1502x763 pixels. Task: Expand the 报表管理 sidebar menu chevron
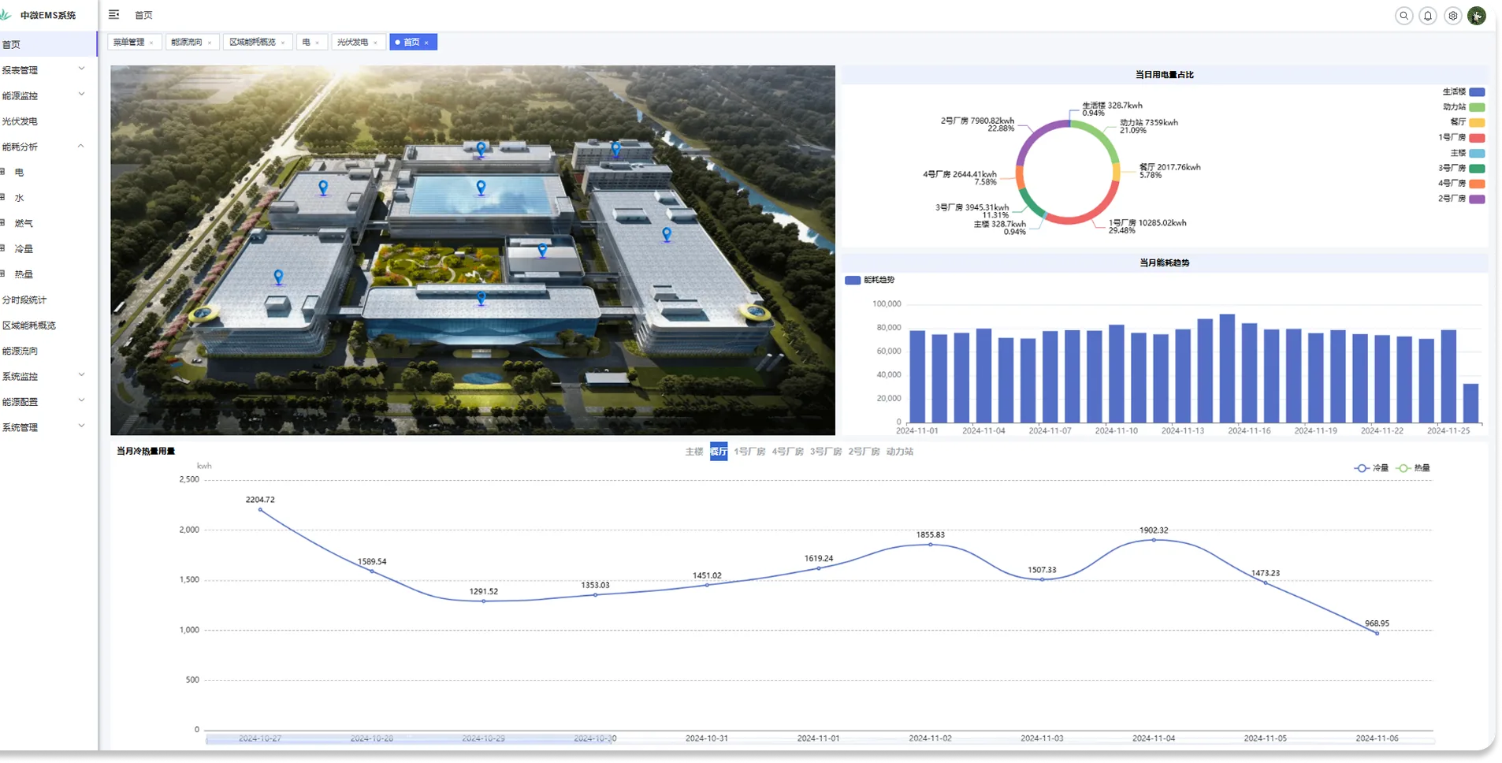pyautogui.click(x=81, y=69)
